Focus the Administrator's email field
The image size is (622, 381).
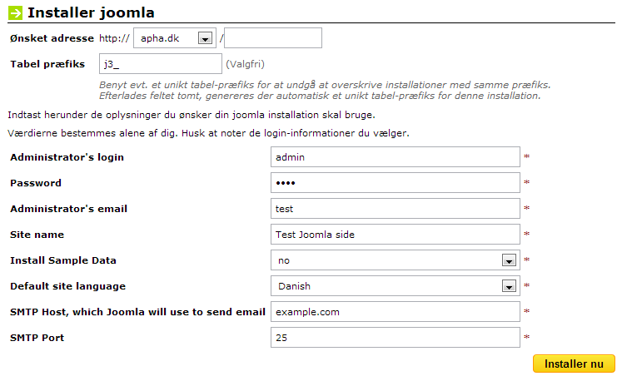[x=395, y=209]
